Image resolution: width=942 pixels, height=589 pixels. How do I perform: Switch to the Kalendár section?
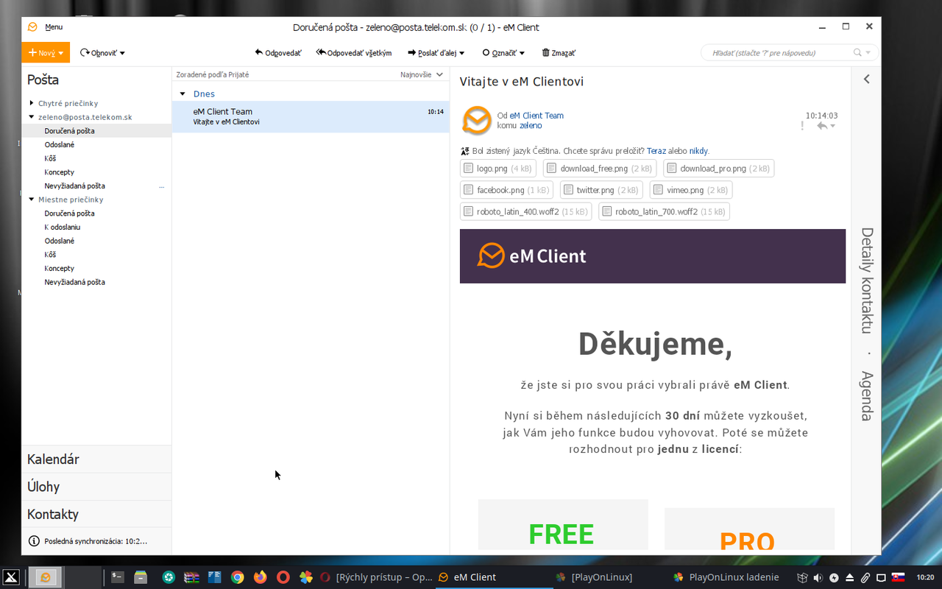96,459
